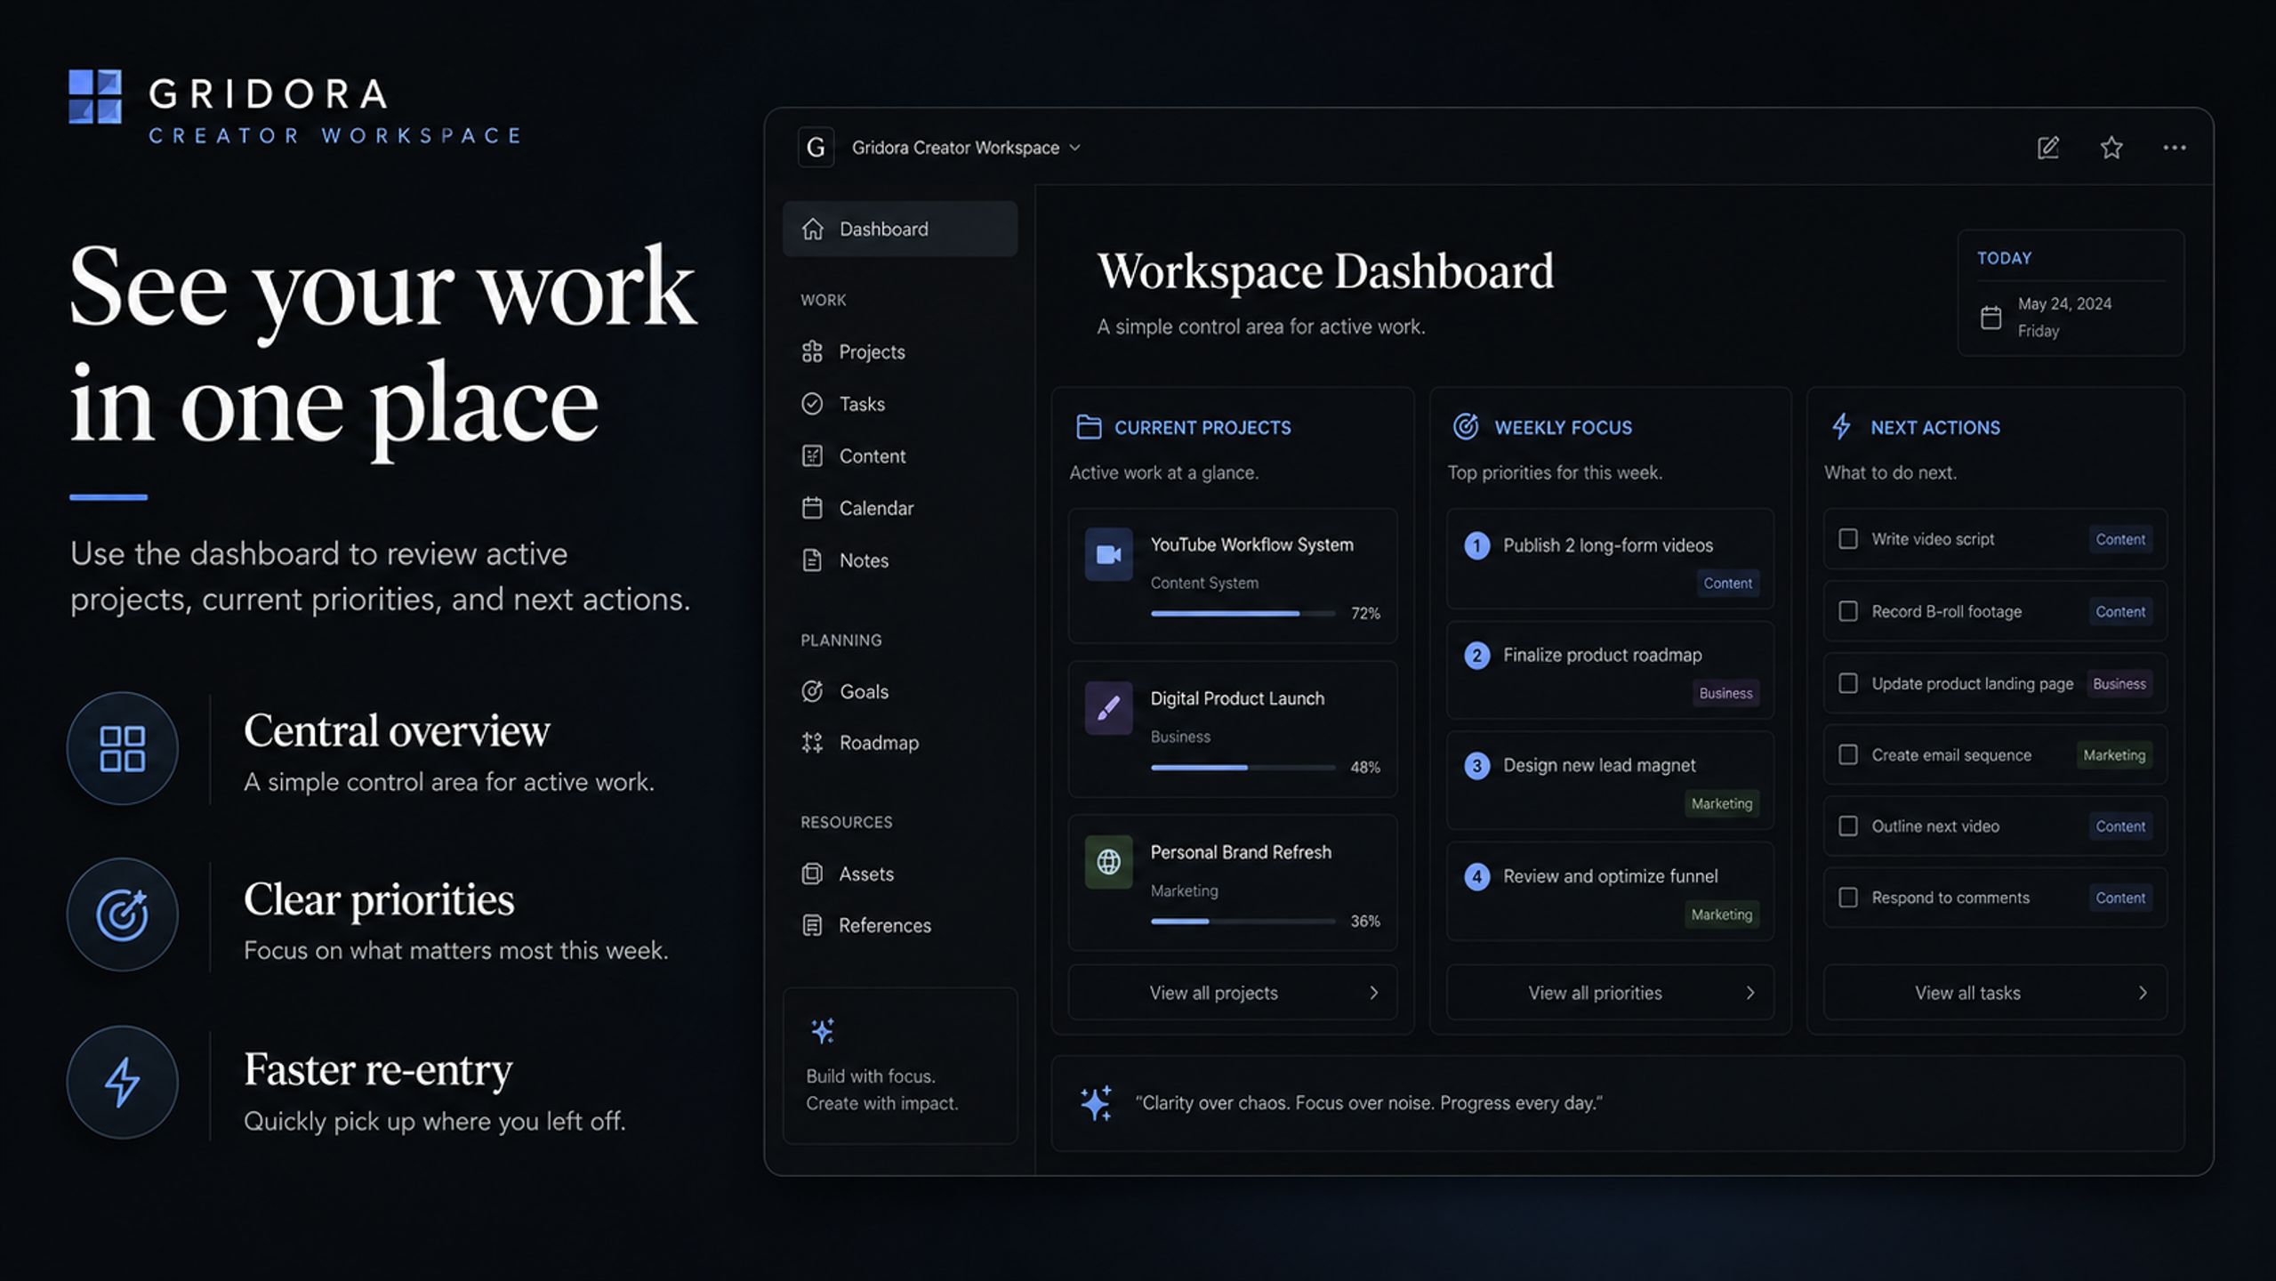Click the Weekly Focus target icon
This screenshot has width=2276, height=1281.
(1466, 427)
